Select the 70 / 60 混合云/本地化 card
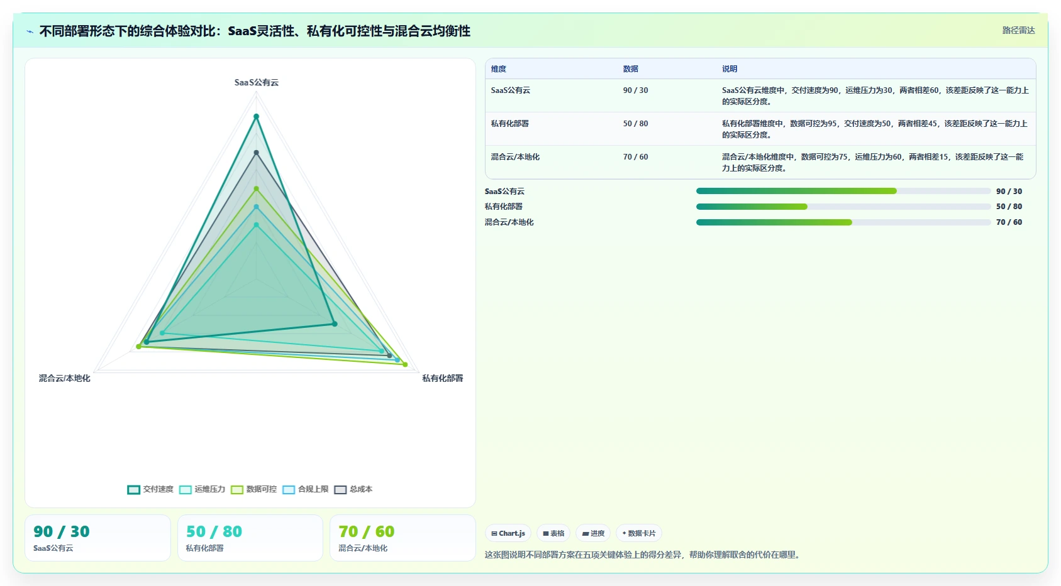The height and width of the screenshot is (586, 1061). pyautogui.click(x=403, y=538)
